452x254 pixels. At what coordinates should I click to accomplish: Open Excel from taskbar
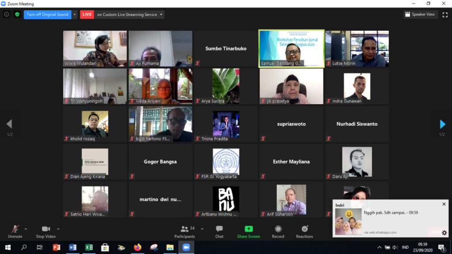click(x=89, y=247)
